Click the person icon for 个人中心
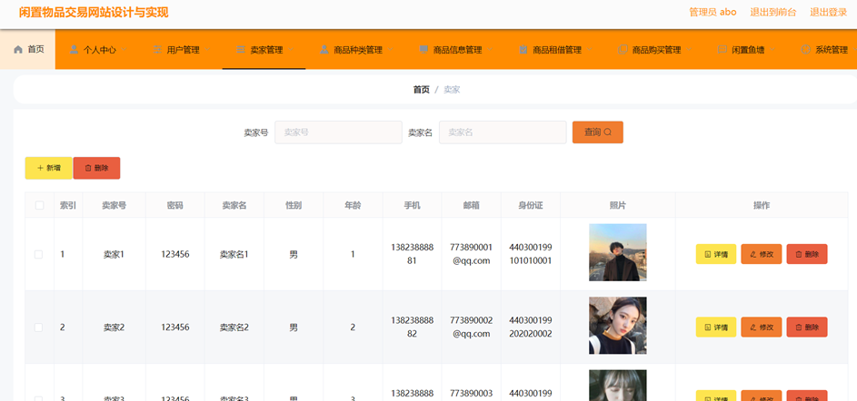The height and width of the screenshot is (401, 857). (75, 50)
